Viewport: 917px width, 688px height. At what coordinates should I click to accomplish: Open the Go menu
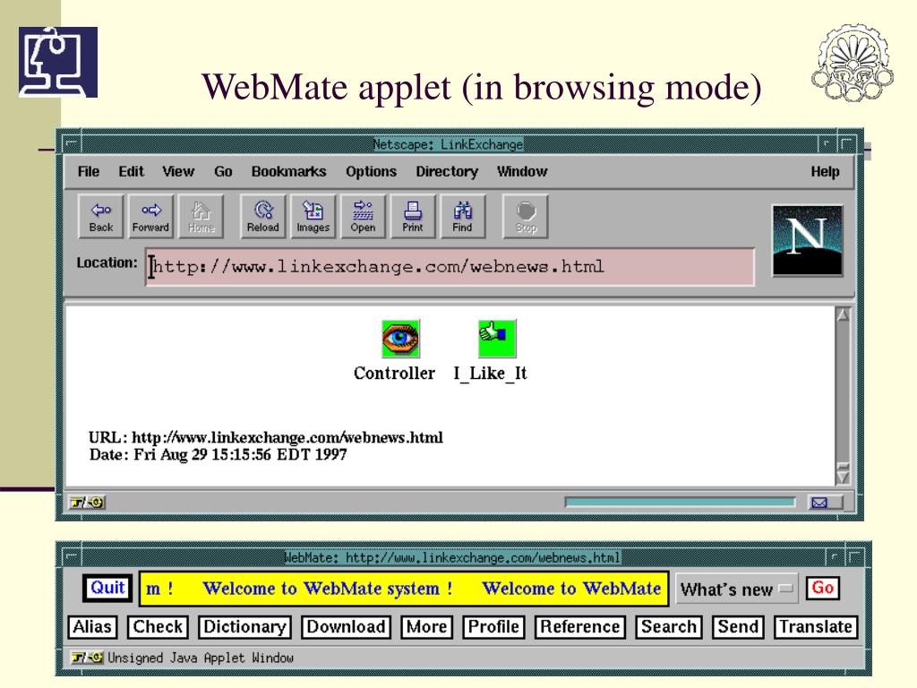pyautogui.click(x=223, y=171)
